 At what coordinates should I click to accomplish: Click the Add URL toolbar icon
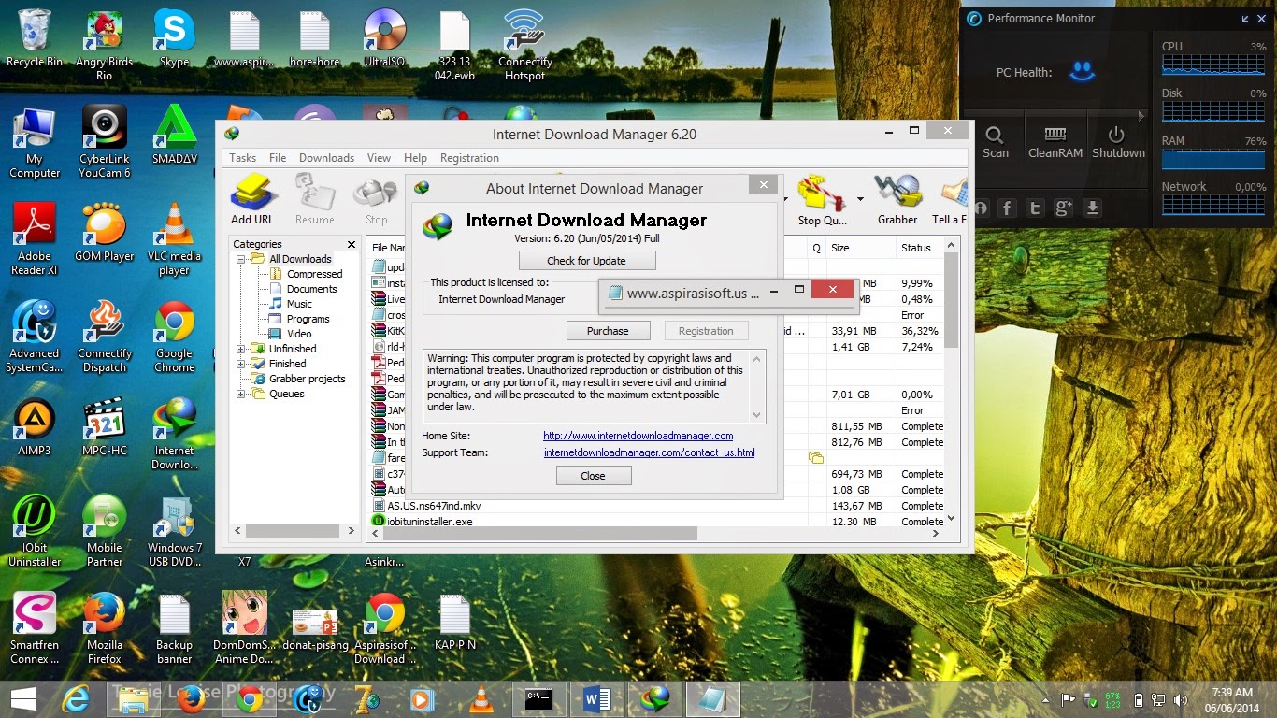pyautogui.click(x=252, y=200)
